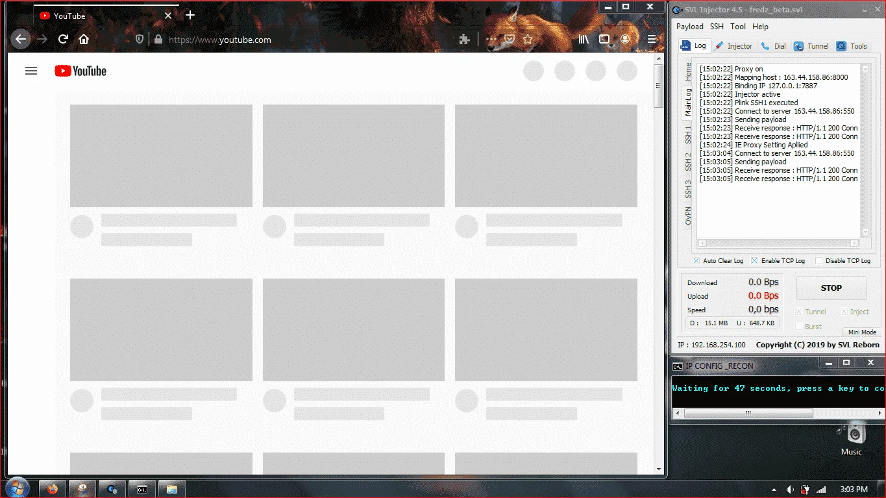Switch to the Dial tab
886x498 pixels.
point(774,46)
